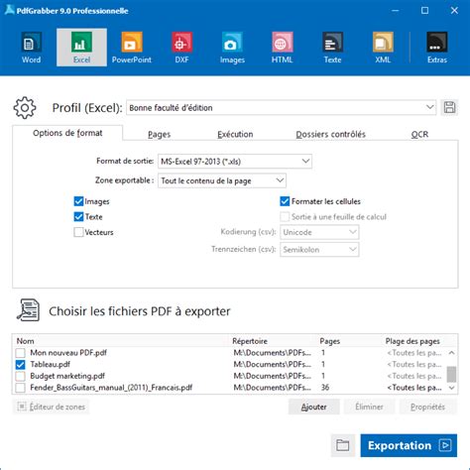Image resolution: width=470 pixels, height=470 pixels.
Task: Open the Exécution tab
Action: click(x=235, y=134)
